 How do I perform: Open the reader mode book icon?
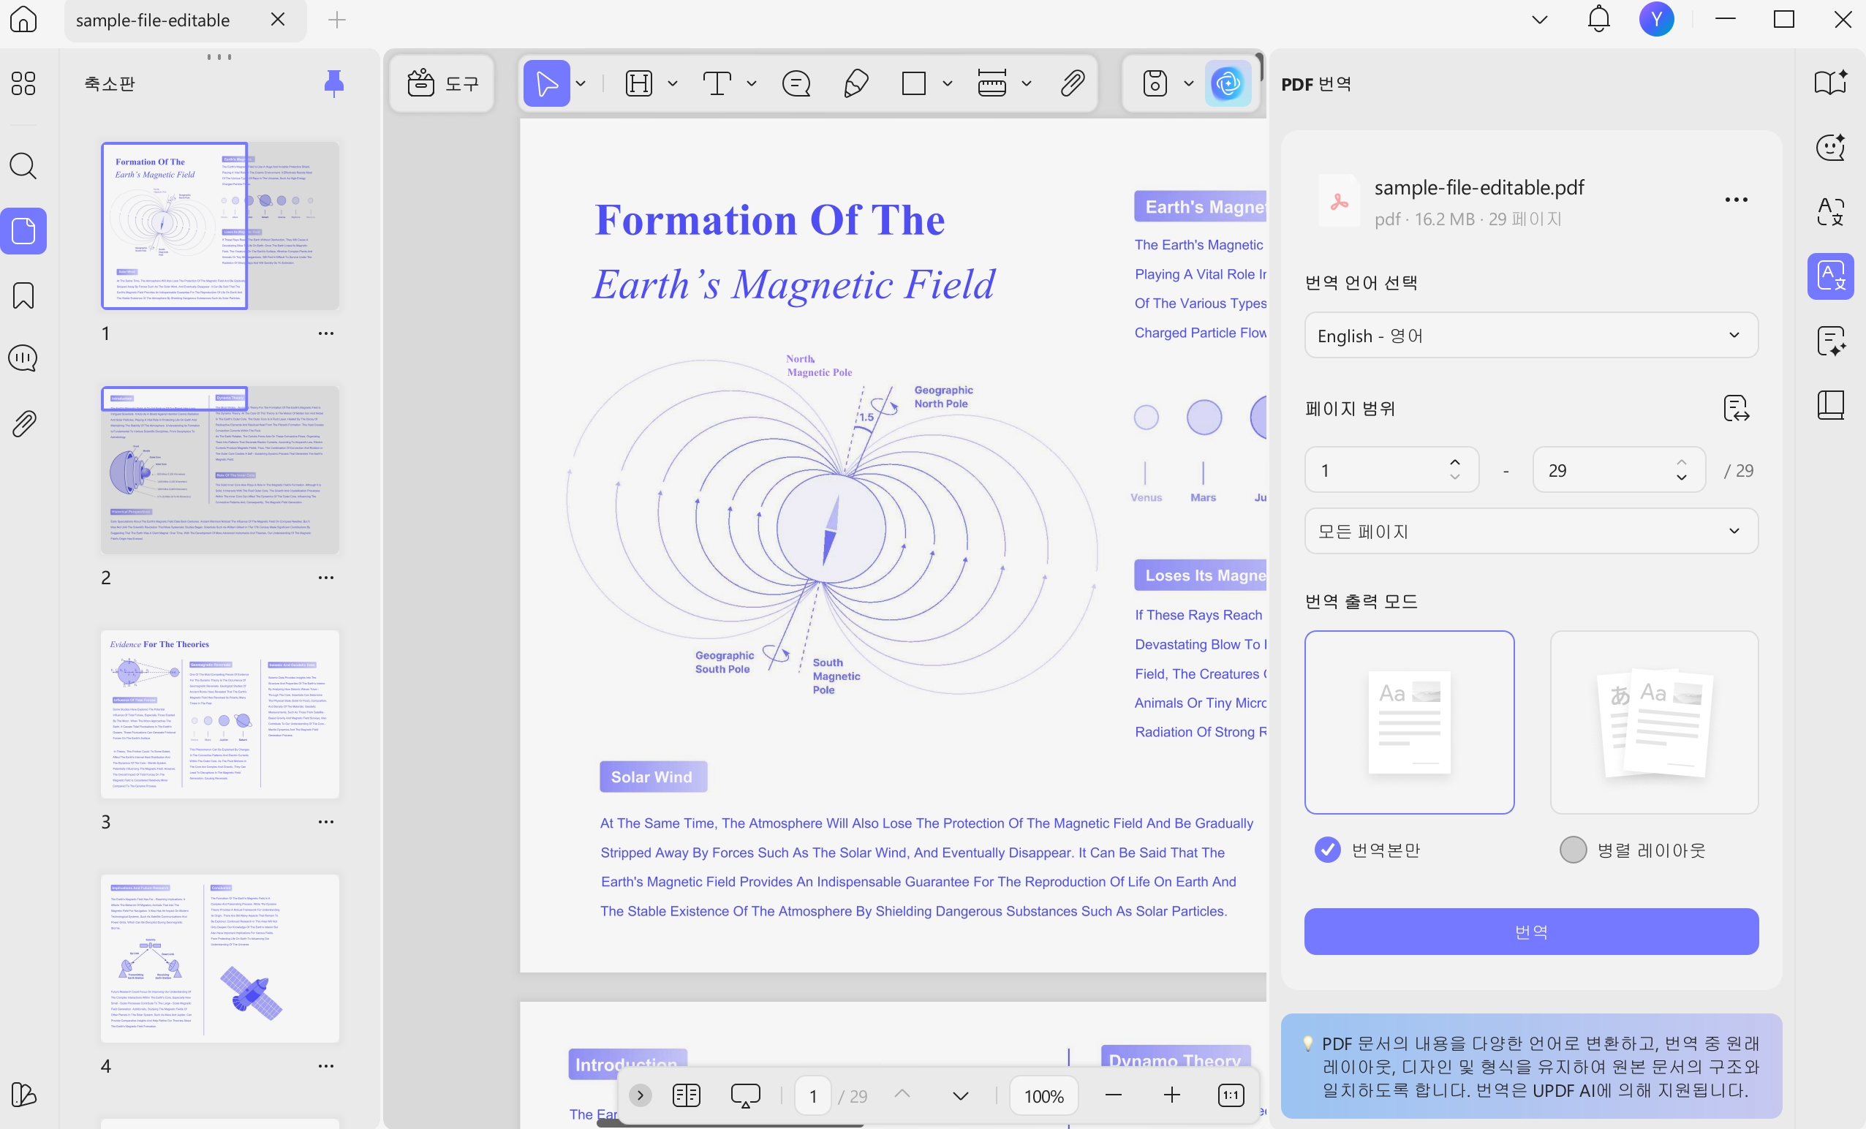1830,83
